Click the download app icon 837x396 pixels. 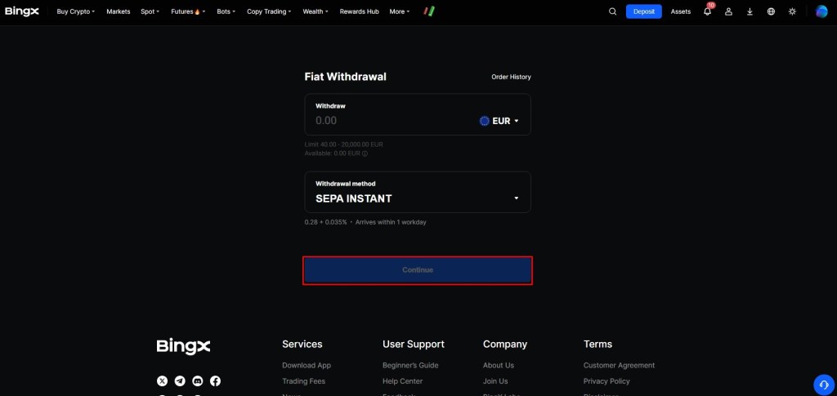click(x=750, y=11)
